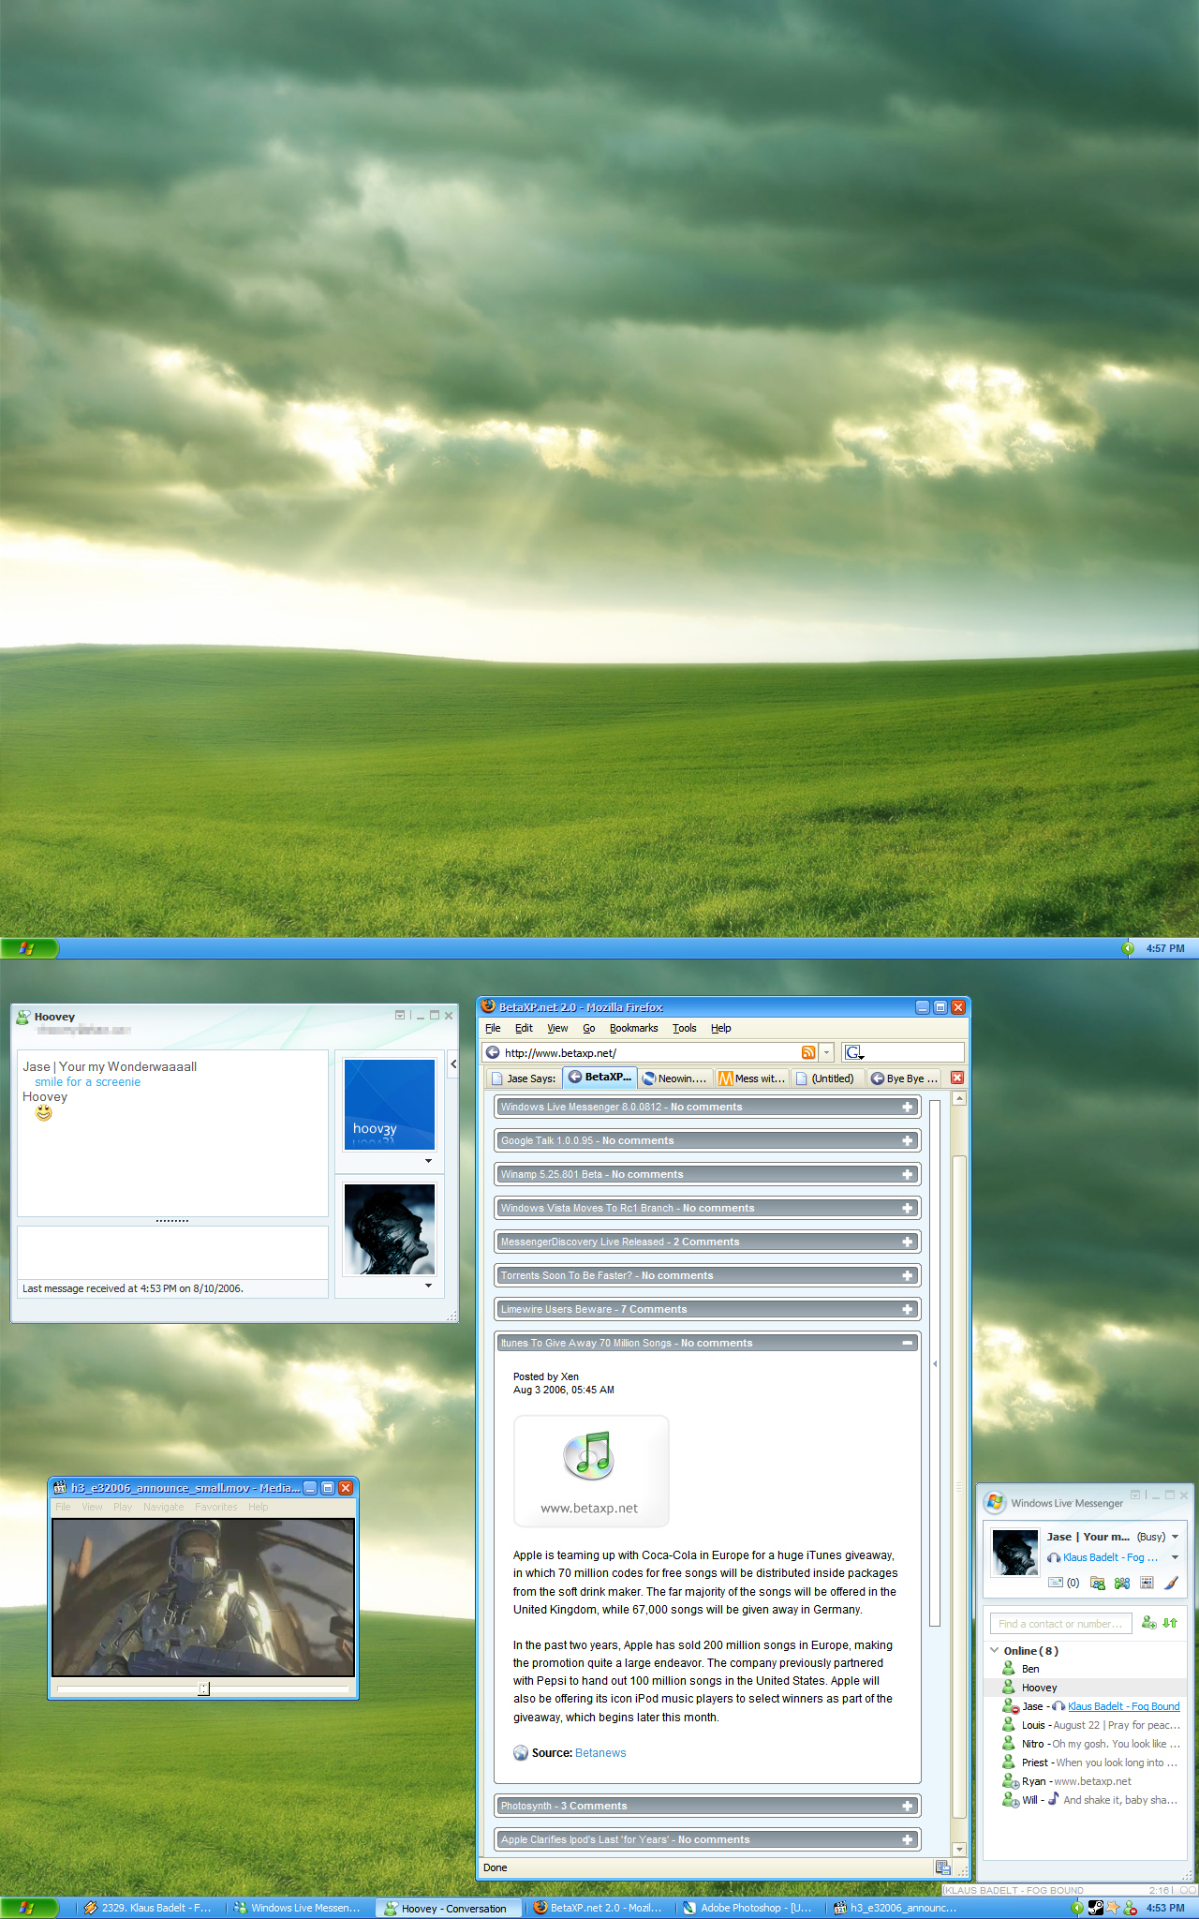This screenshot has width=1199, height=1919.
Task: Click the Windows logo orb in Messenger
Action: 994,1503
